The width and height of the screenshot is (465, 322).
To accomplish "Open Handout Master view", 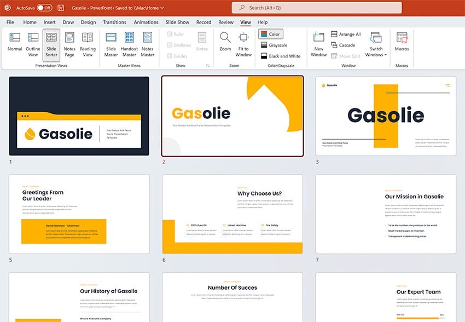I will [x=129, y=44].
